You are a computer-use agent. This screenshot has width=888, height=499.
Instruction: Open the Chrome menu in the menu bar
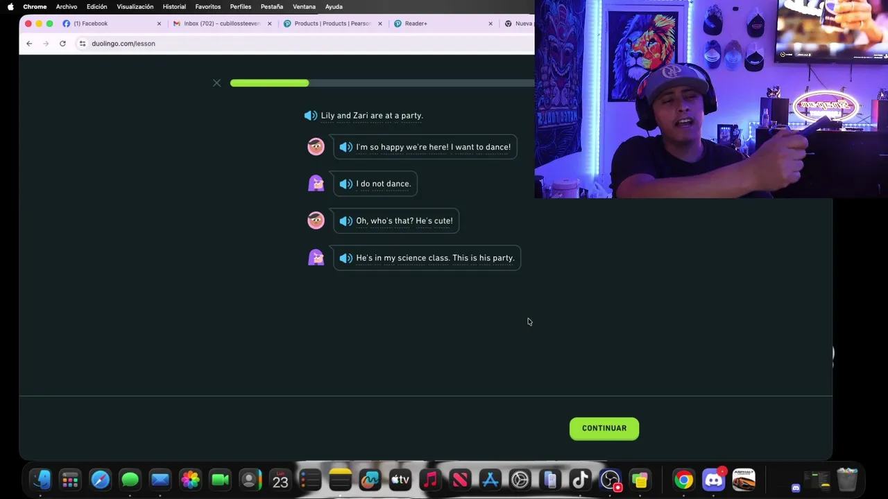(35, 7)
